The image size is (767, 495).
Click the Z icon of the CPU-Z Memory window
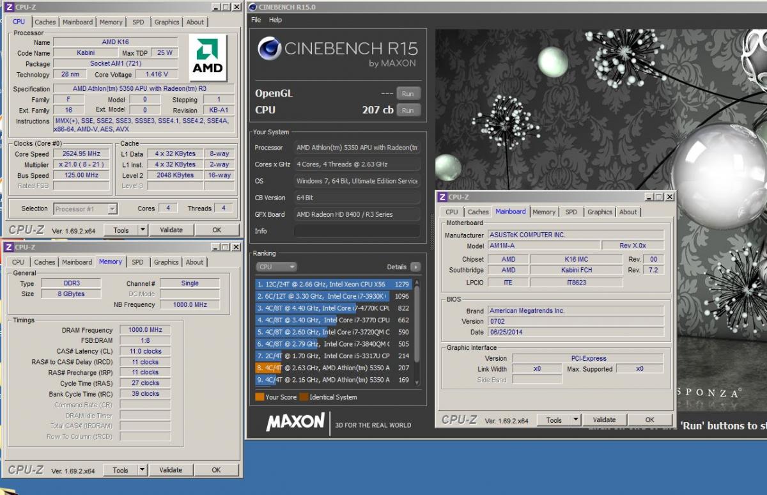(x=9, y=247)
